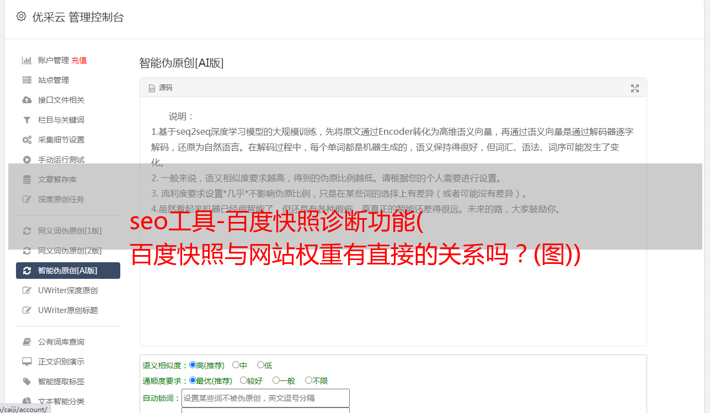The height and width of the screenshot is (413, 710).
Task: Open 采集细节设置 gears icon
Action: [x=26, y=140]
